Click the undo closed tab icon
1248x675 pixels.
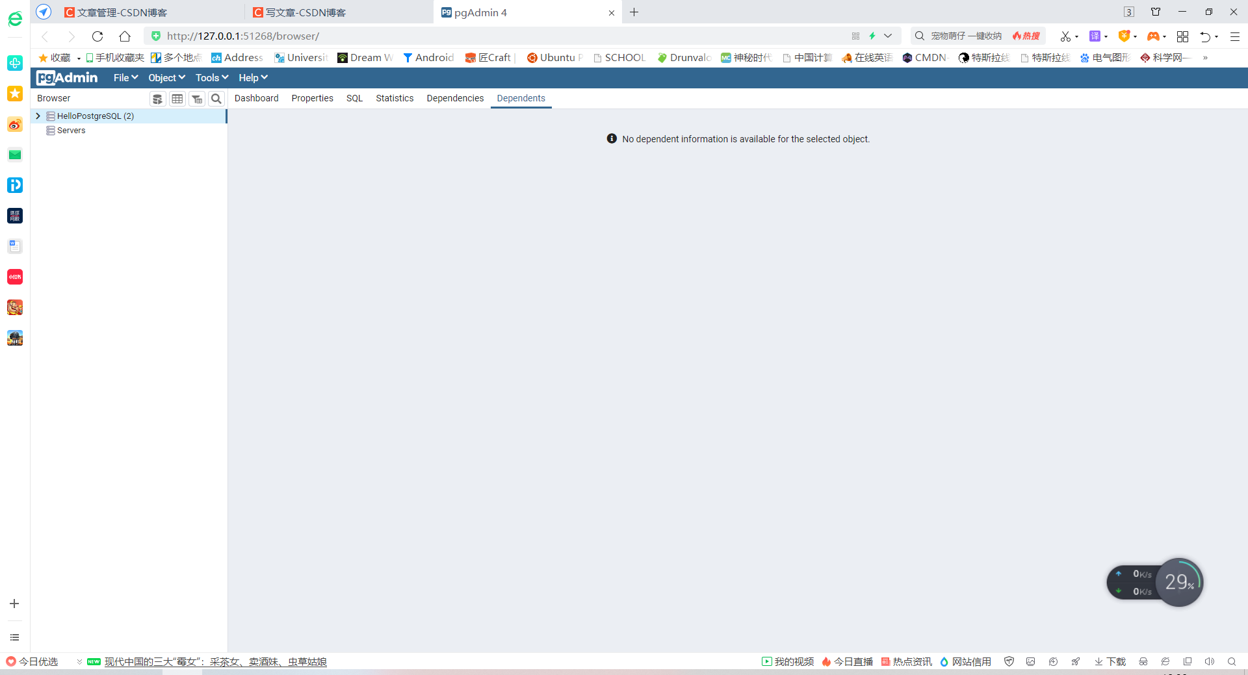[1205, 36]
